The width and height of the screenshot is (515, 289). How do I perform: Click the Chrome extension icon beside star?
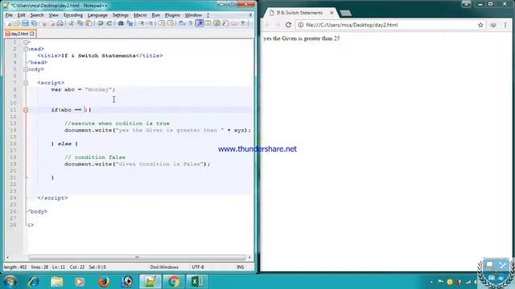[x=493, y=25]
